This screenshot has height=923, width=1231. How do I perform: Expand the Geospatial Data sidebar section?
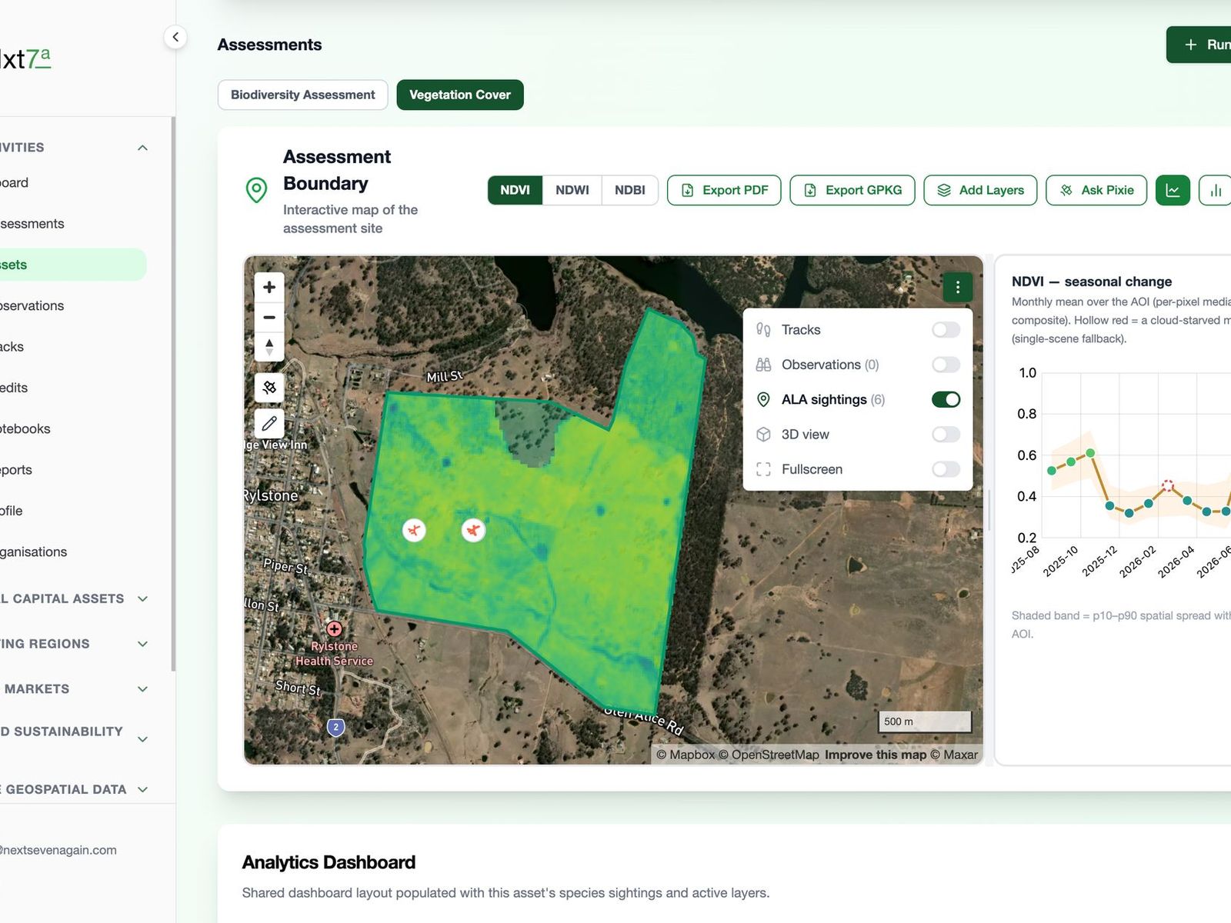[x=142, y=789]
